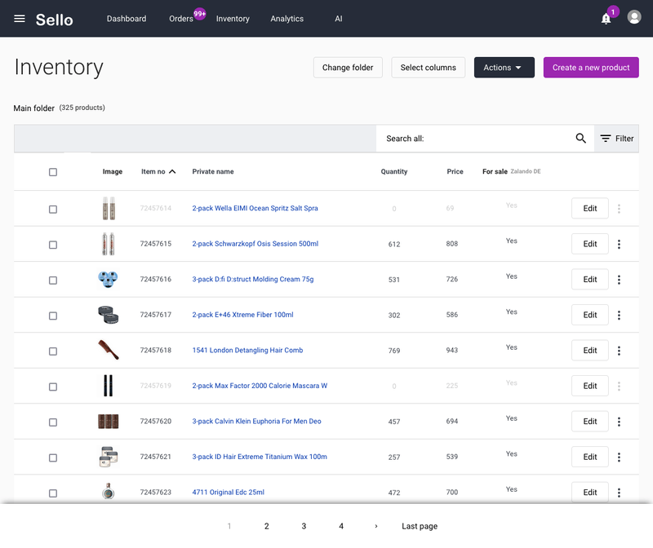Toggle the select-all checkbox in the header
Image resolution: width=653 pixels, height=548 pixels.
click(x=53, y=172)
